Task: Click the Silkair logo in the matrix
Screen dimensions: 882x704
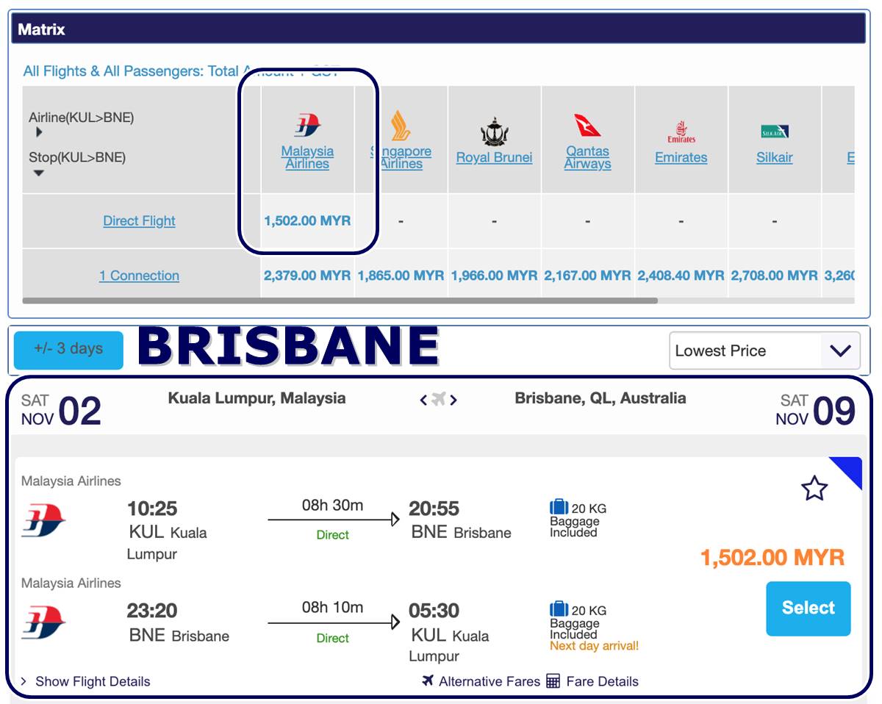Action: 775,132
